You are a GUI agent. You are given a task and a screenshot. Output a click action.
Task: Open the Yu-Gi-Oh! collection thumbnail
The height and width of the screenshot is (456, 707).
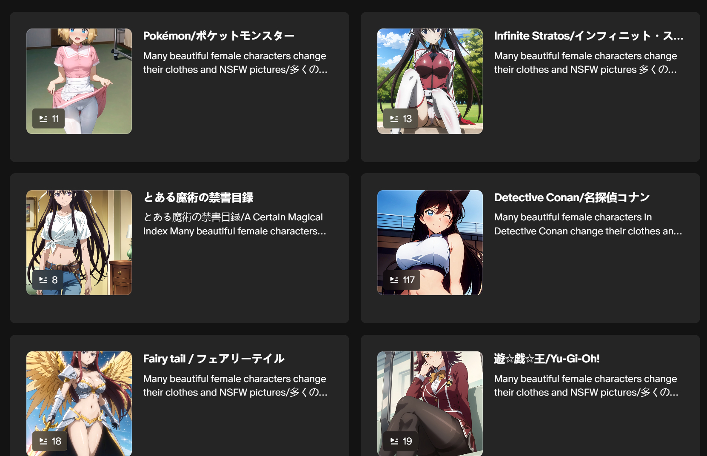(430, 404)
